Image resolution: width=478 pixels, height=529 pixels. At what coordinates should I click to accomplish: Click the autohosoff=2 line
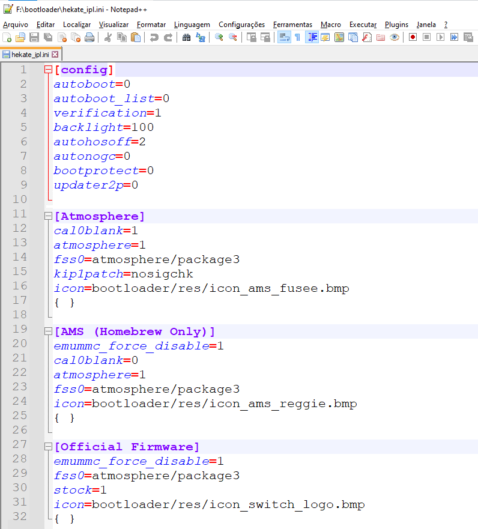click(100, 142)
